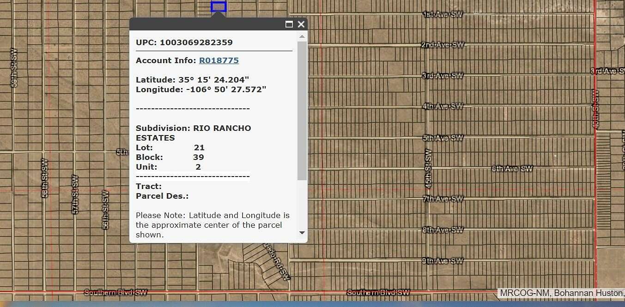Select the blue highlighted parcel above the popup

coord(218,6)
